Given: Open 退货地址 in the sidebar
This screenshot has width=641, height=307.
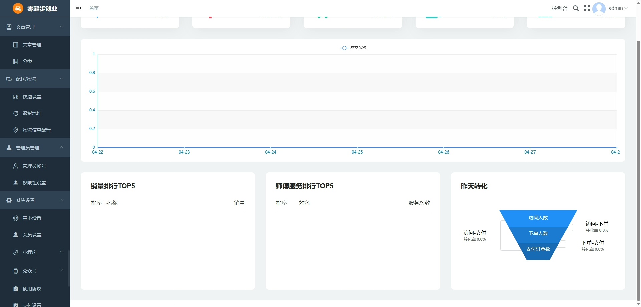Looking at the screenshot, I should click(32, 113).
